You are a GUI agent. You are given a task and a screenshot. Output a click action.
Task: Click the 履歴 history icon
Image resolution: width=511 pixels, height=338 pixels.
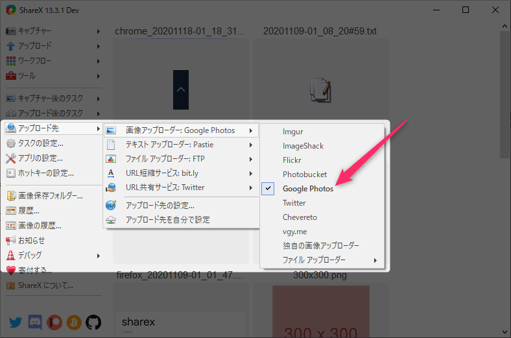[11, 211]
